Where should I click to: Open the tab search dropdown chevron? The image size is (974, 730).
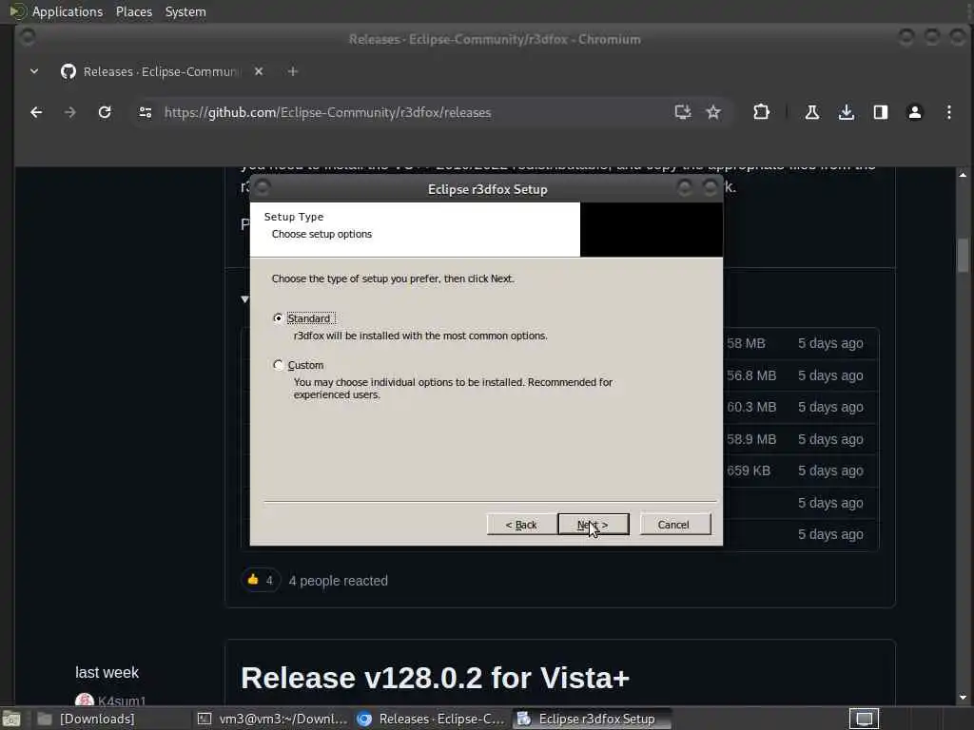click(34, 71)
